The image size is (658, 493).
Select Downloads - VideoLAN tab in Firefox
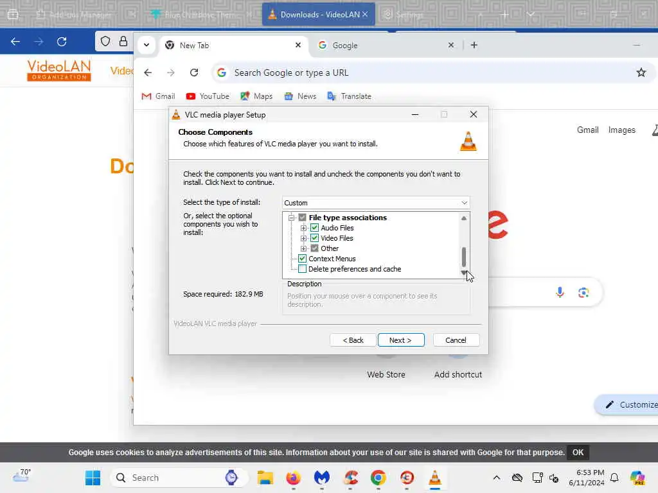pos(319,14)
